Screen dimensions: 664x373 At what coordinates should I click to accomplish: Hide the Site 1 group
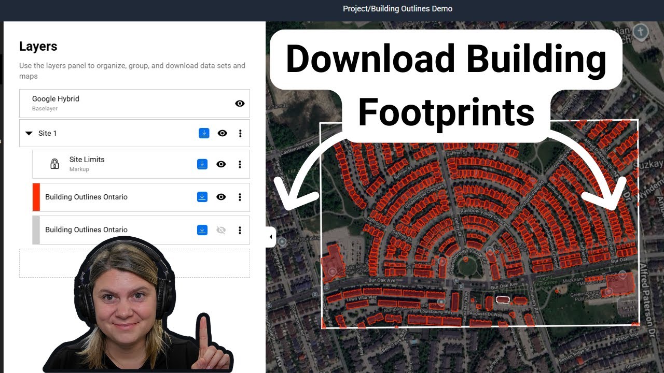(222, 133)
